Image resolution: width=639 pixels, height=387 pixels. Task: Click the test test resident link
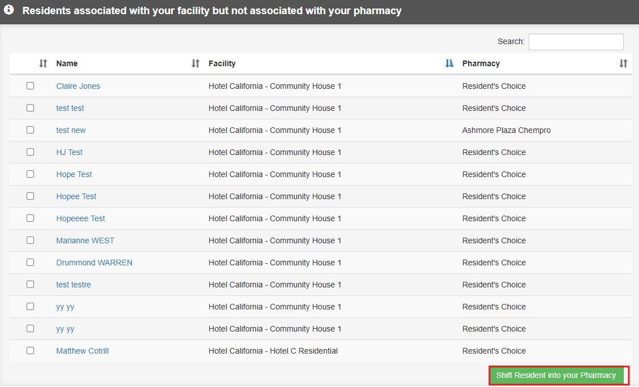click(70, 107)
